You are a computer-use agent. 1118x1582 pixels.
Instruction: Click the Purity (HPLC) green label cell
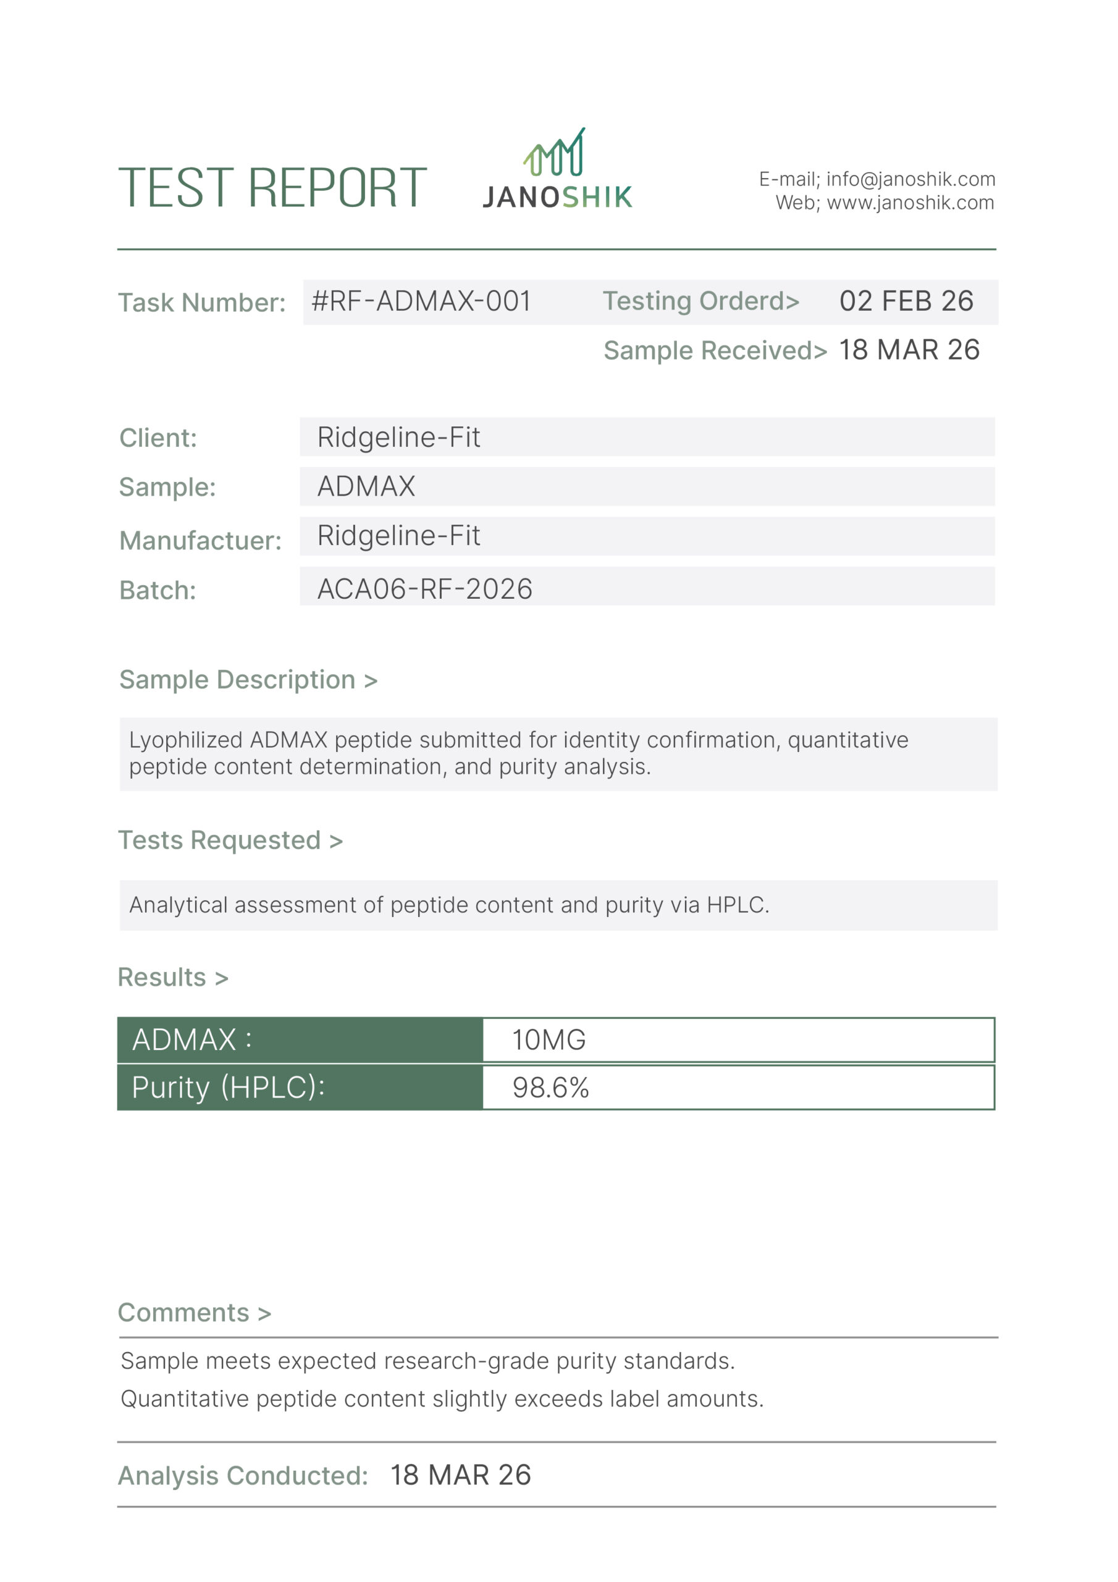click(300, 1087)
